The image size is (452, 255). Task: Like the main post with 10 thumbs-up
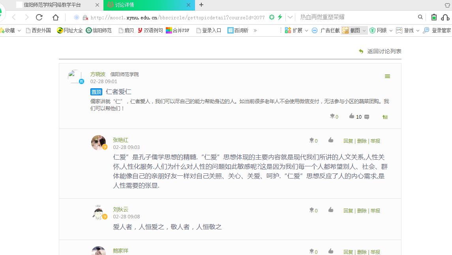352,116
